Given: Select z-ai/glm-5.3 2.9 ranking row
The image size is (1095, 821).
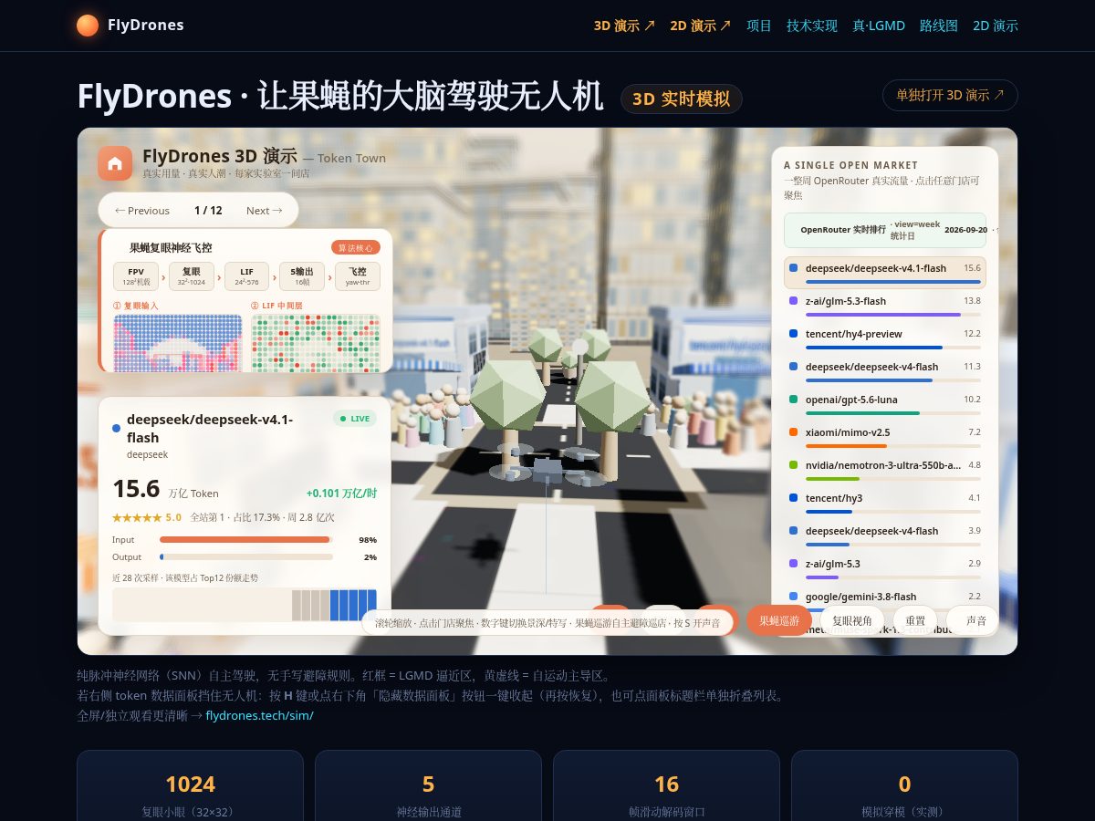Looking at the screenshot, I should point(885,567).
